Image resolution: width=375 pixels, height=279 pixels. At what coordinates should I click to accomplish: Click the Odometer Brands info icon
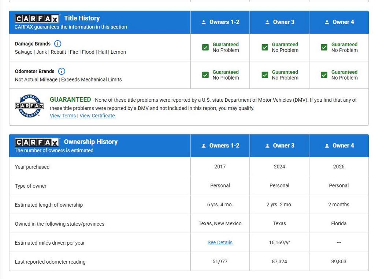[62, 71]
